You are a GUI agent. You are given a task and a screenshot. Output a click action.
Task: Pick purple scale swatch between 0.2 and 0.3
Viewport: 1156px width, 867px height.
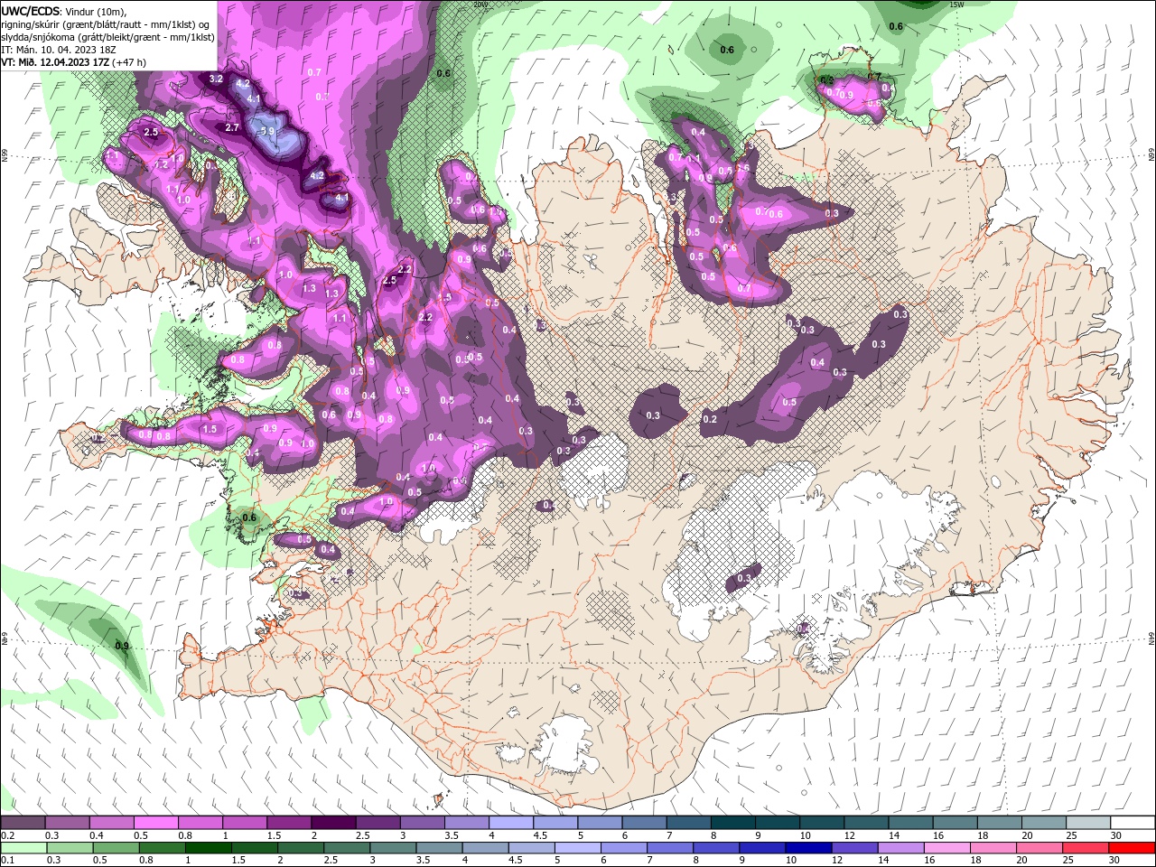23,823
